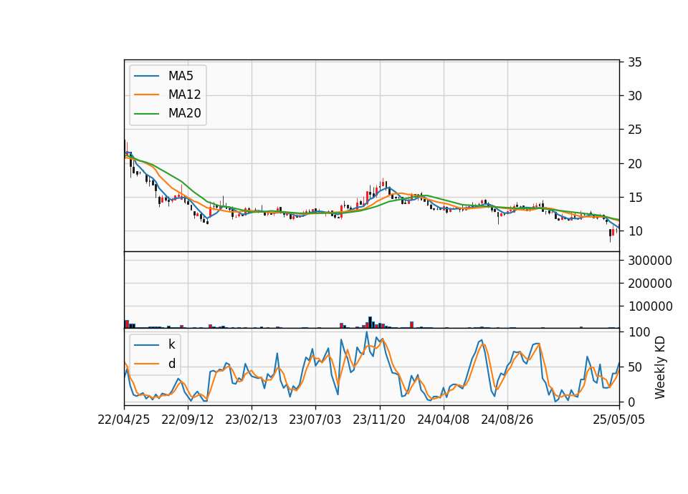Click the volume axis value 100000
The width and height of the screenshot is (688, 494).
[x=650, y=306]
